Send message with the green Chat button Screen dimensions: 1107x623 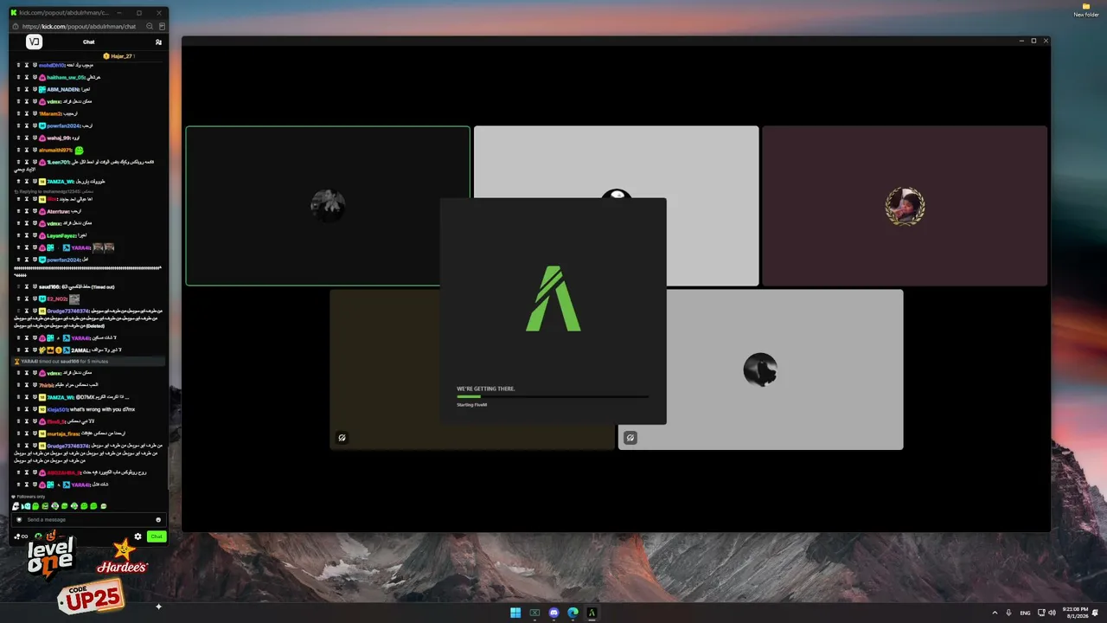[156, 536]
